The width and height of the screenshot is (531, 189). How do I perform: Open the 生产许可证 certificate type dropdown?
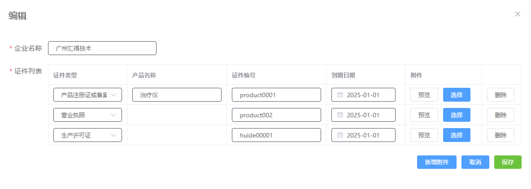pos(87,135)
